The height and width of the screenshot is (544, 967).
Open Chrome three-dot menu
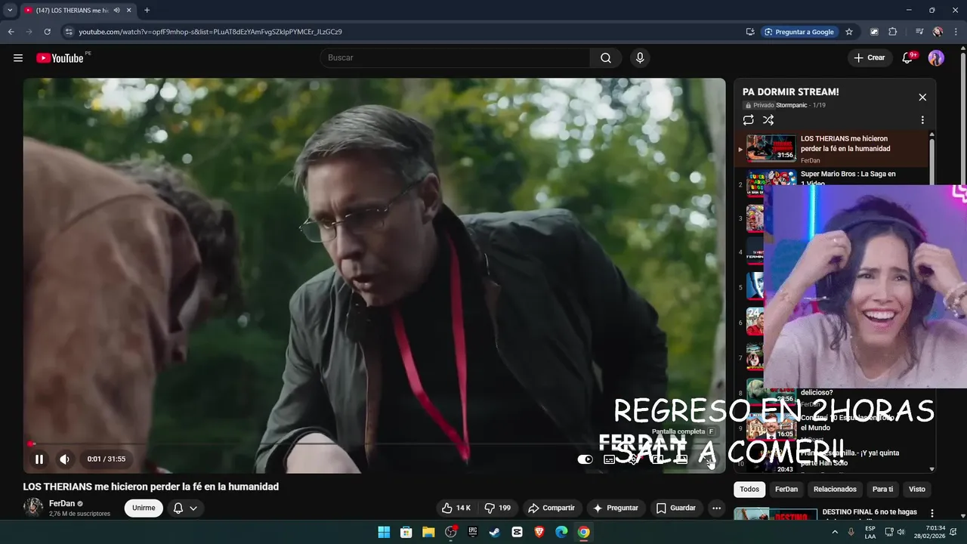956,32
